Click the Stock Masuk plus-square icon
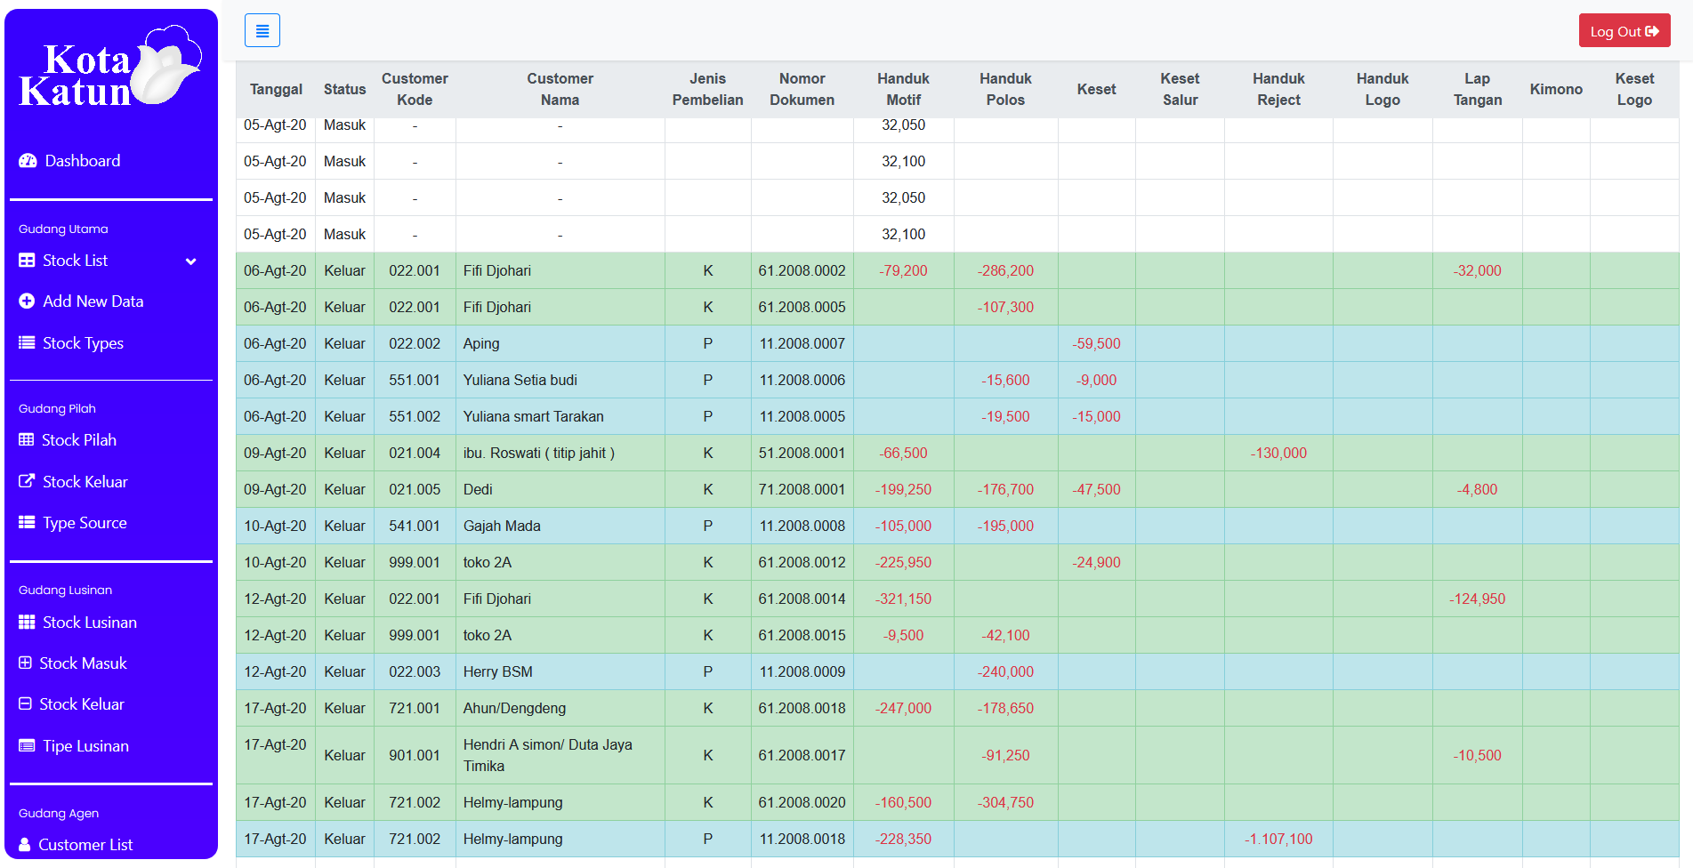Viewport: 1693px width, 868px height. (25, 663)
